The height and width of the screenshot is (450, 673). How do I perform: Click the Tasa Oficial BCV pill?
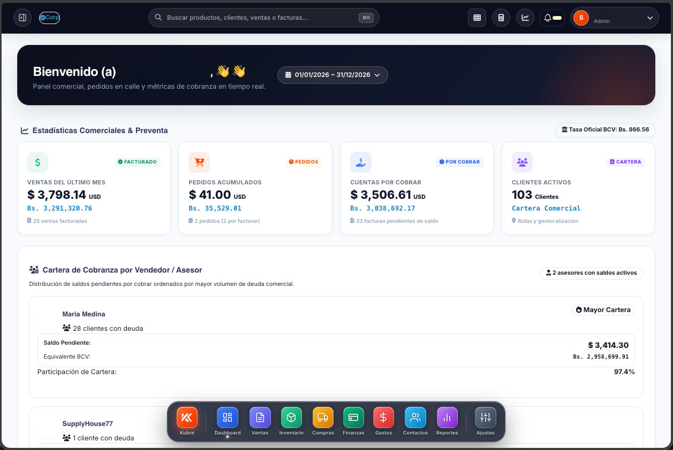tap(605, 129)
